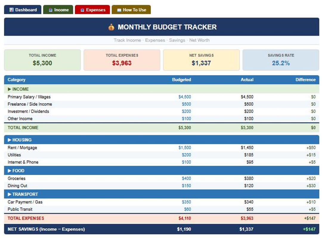The image size is (322, 242).
Task: Select Total Expenses budgeted $4,110
Action: click(185, 218)
